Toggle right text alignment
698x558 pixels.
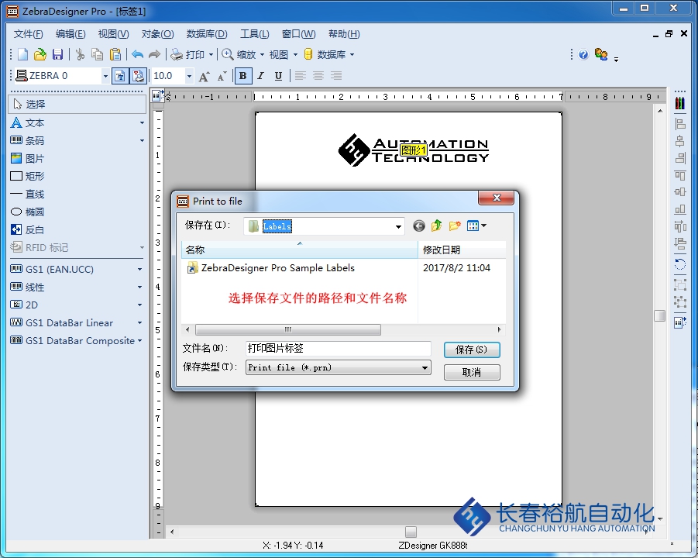click(336, 76)
